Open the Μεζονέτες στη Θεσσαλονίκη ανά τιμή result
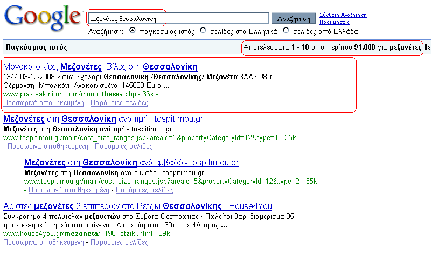 [x=103, y=119]
